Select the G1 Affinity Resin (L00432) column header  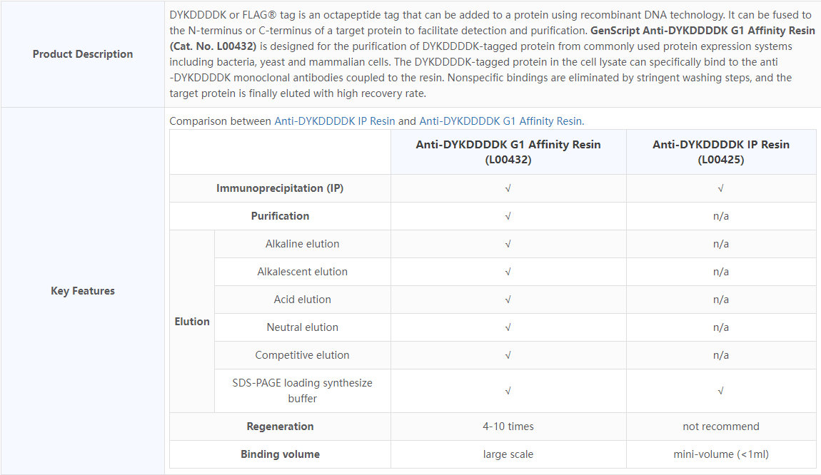[x=508, y=152]
